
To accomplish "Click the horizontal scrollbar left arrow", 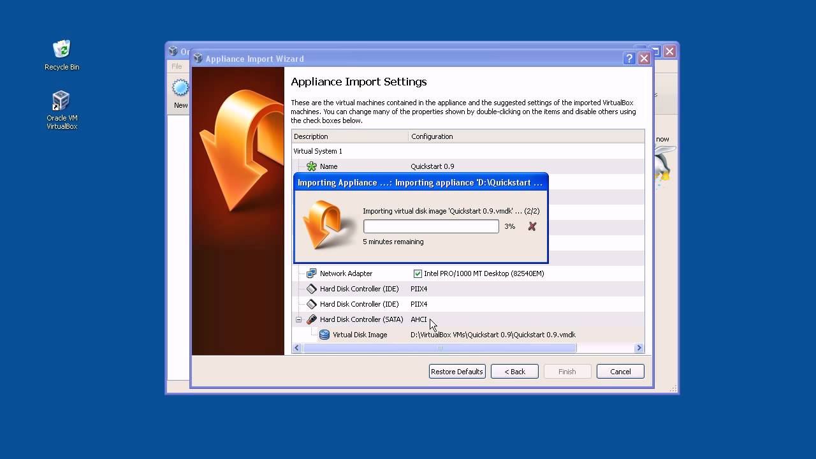I will tap(297, 348).
